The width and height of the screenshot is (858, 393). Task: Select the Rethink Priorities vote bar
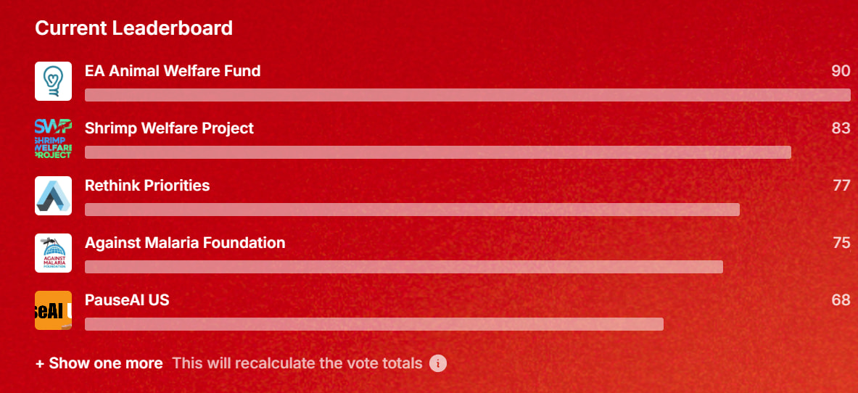pyautogui.click(x=412, y=210)
